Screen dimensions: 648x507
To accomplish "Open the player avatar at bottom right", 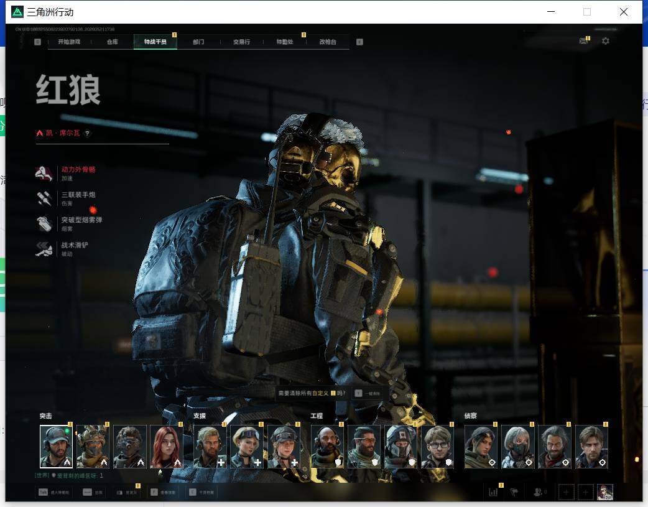I will pos(605,492).
